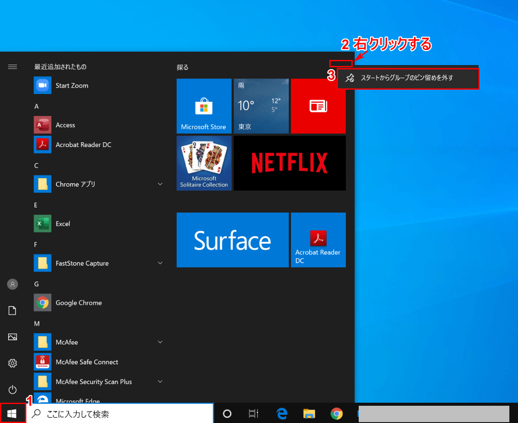Open Microsoft Solitaire Collection tile
This screenshot has height=423, width=518.
(x=204, y=163)
